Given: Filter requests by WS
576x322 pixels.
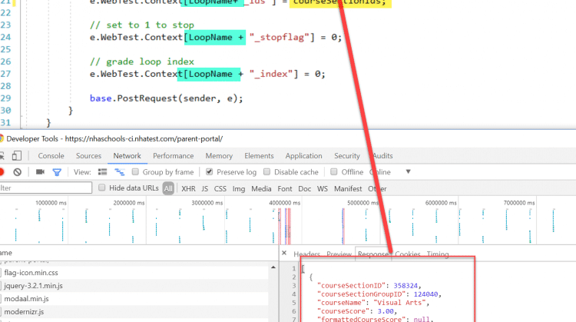Looking at the screenshot, I should 322,188.
